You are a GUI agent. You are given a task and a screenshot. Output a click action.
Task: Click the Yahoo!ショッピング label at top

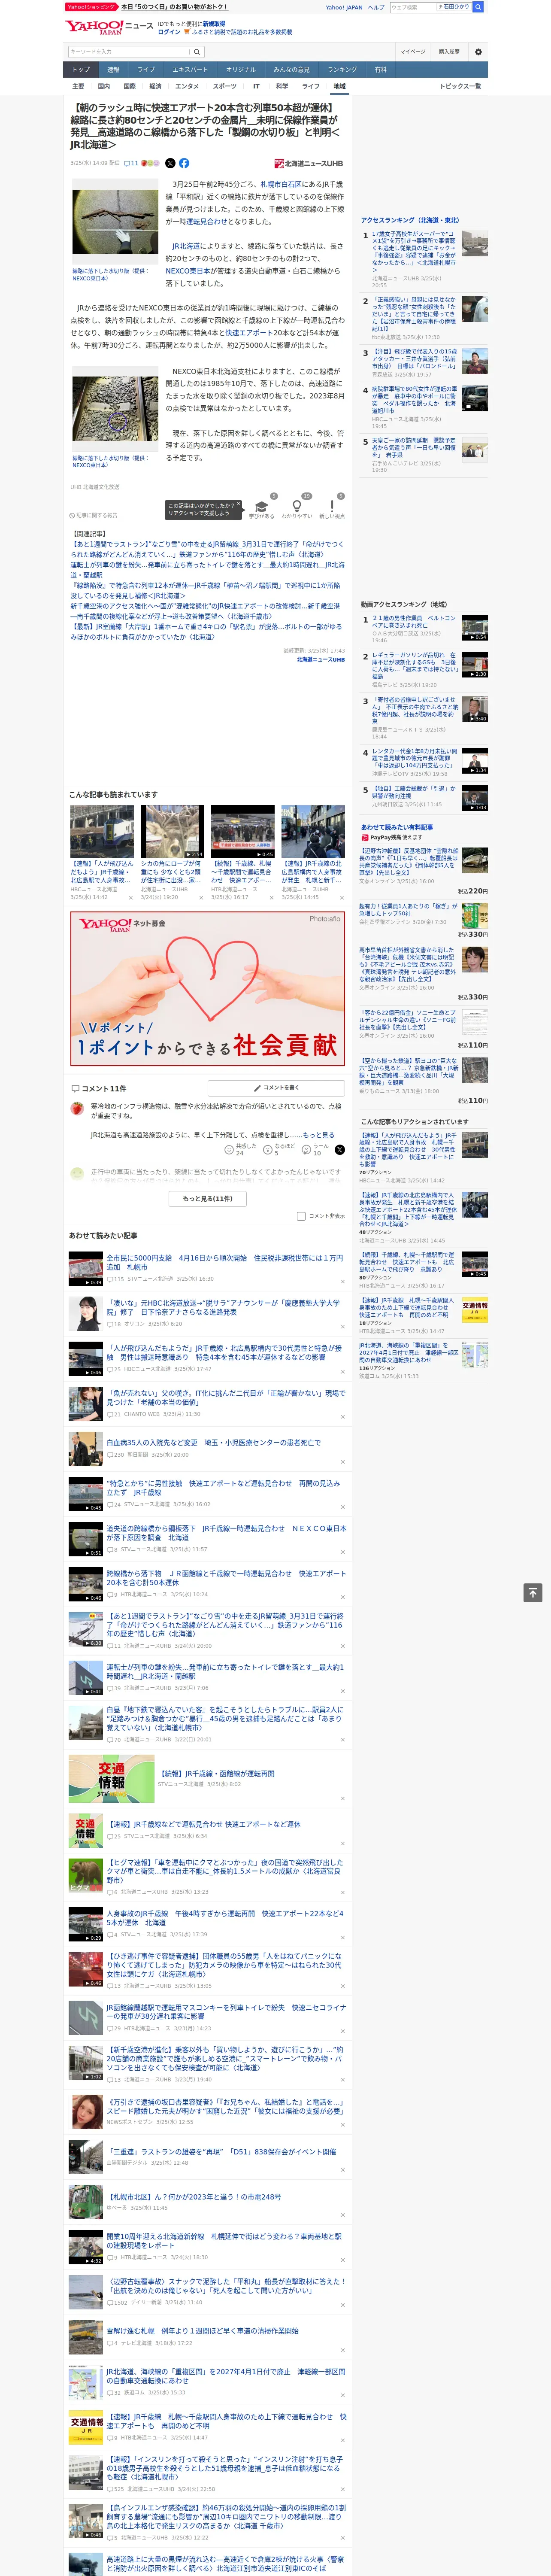(91, 7)
